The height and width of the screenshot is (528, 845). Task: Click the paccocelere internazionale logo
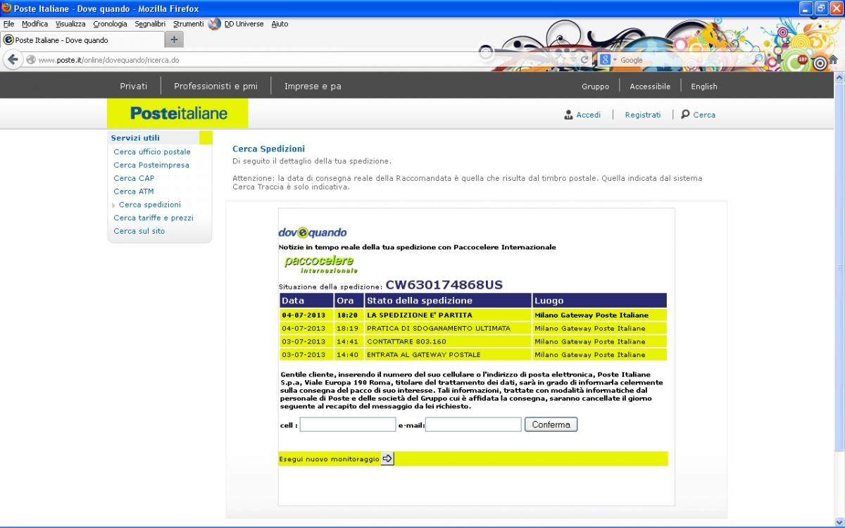320,264
